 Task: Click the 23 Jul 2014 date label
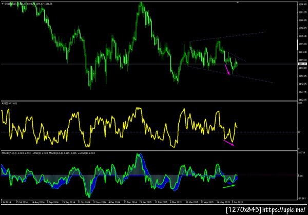point(22,202)
